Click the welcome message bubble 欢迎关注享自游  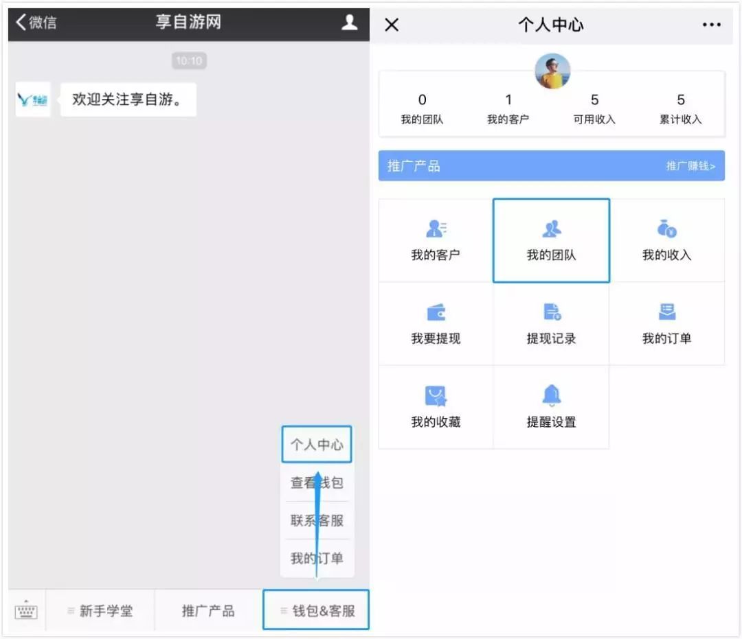(x=128, y=99)
